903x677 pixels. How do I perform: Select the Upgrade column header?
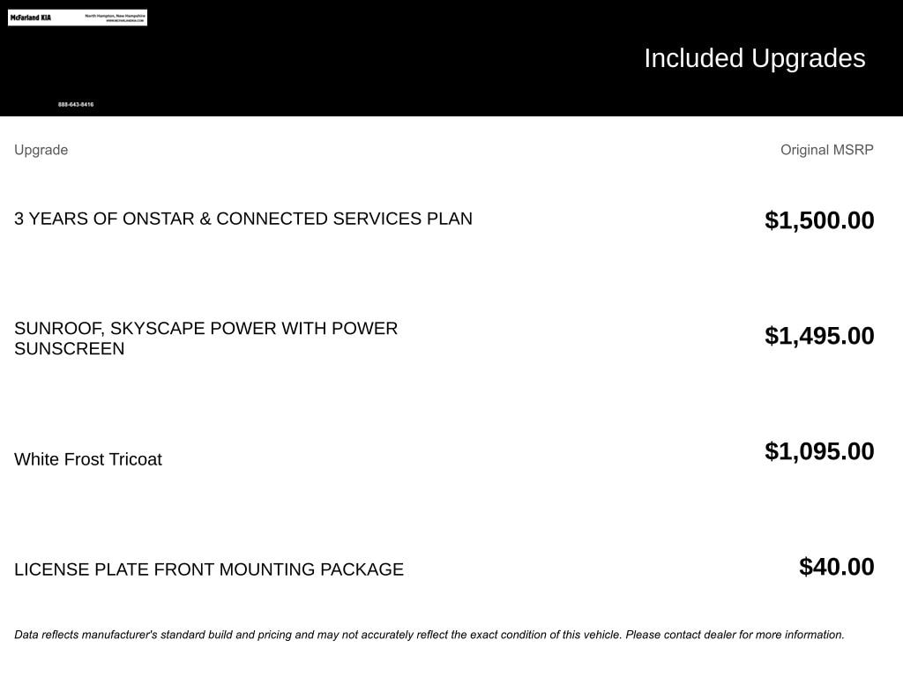click(41, 150)
